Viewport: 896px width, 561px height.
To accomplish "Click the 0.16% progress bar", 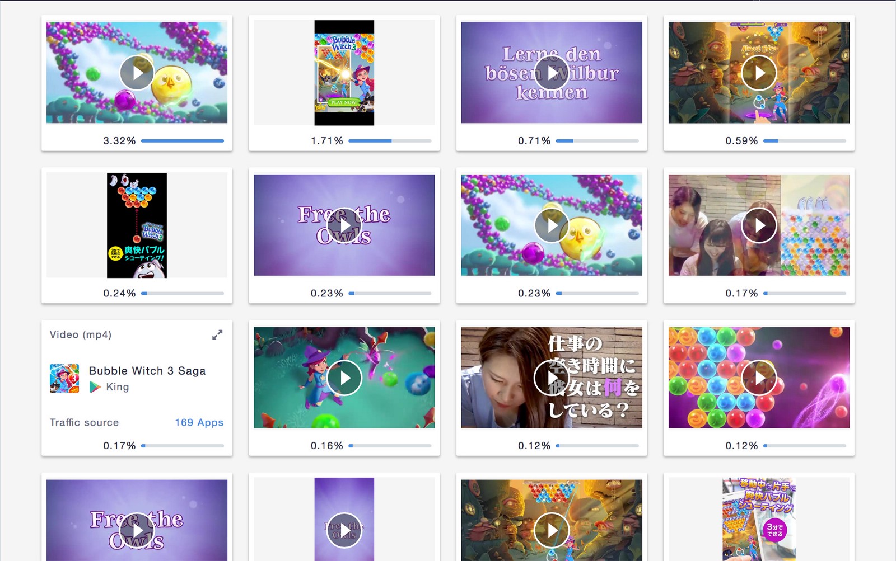I will tap(390, 446).
